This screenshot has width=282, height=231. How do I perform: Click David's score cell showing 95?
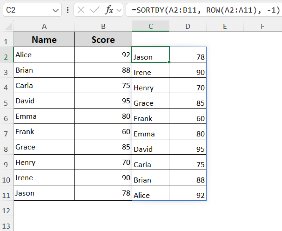tap(103, 101)
